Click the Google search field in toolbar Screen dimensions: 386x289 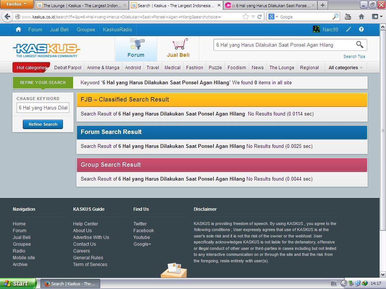[x=305, y=17]
